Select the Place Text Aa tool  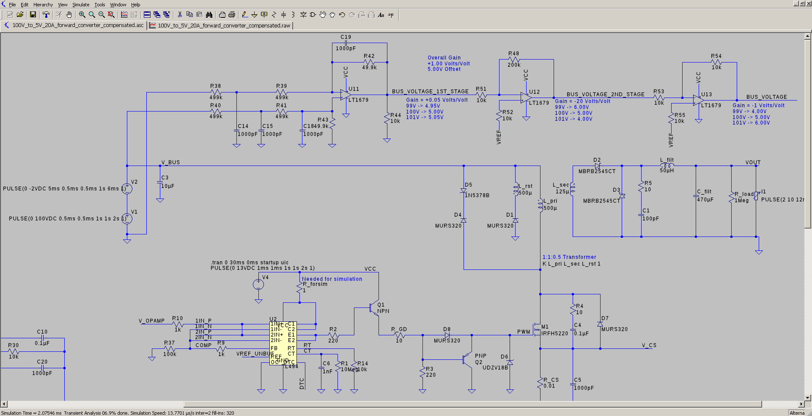tap(381, 15)
